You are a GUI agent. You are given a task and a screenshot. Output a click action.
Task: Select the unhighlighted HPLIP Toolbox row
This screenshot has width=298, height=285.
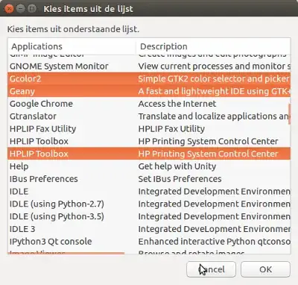tap(149, 141)
